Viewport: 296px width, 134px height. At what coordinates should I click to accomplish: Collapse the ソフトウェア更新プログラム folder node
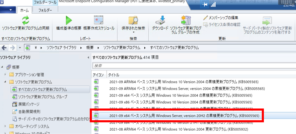click(5, 82)
